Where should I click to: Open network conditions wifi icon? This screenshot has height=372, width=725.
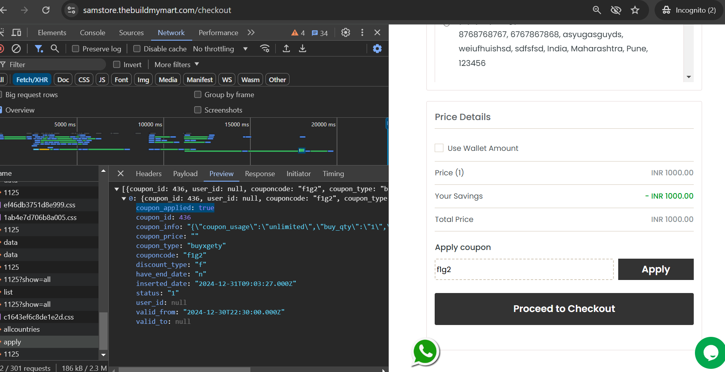[x=265, y=49]
